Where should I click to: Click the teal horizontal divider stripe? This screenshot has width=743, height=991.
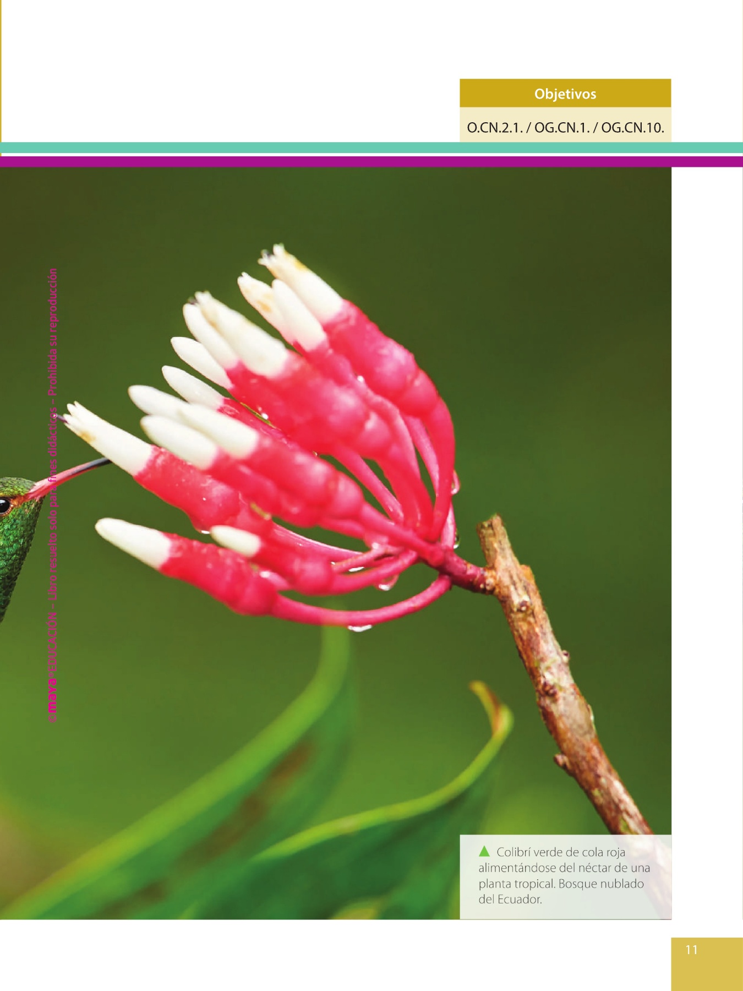tap(371, 148)
